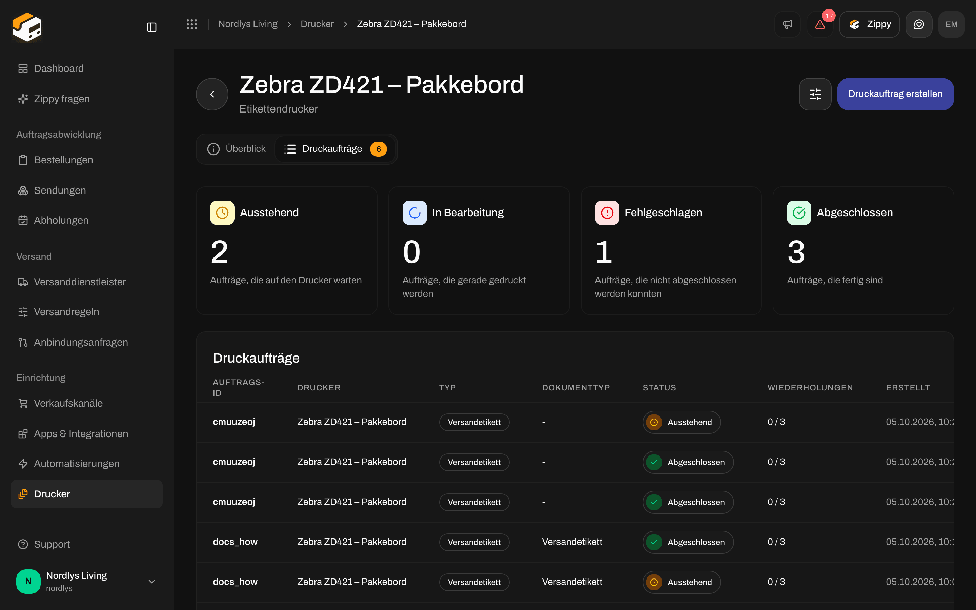Click the Drucker breadcrumb link
The height and width of the screenshot is (610, 976).
[x=317, y=24]
